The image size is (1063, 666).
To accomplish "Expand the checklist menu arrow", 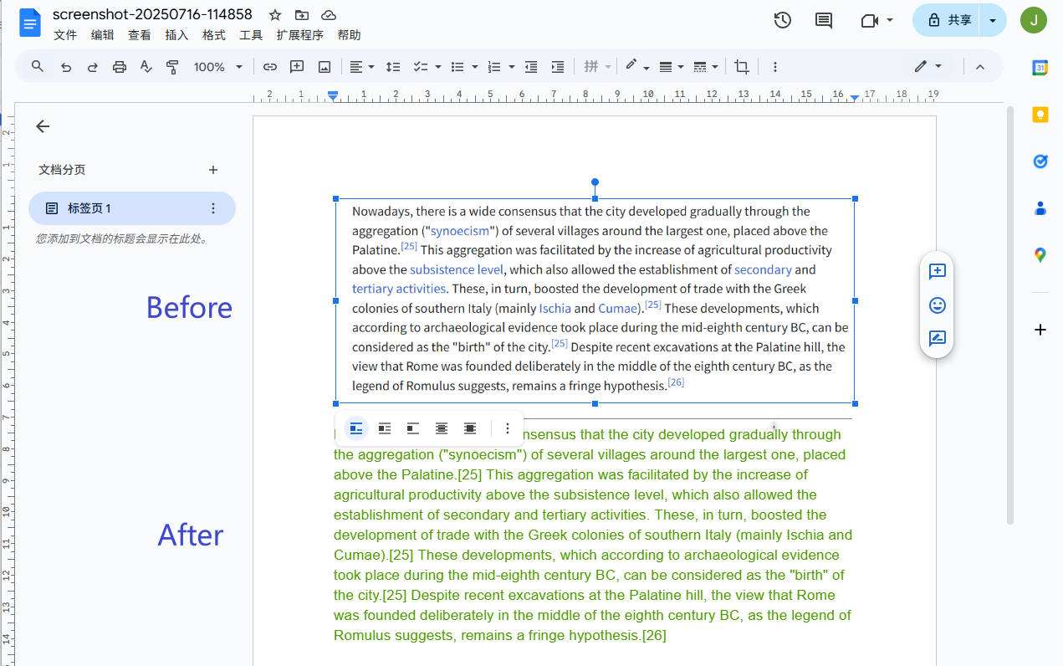I will 438,67.
